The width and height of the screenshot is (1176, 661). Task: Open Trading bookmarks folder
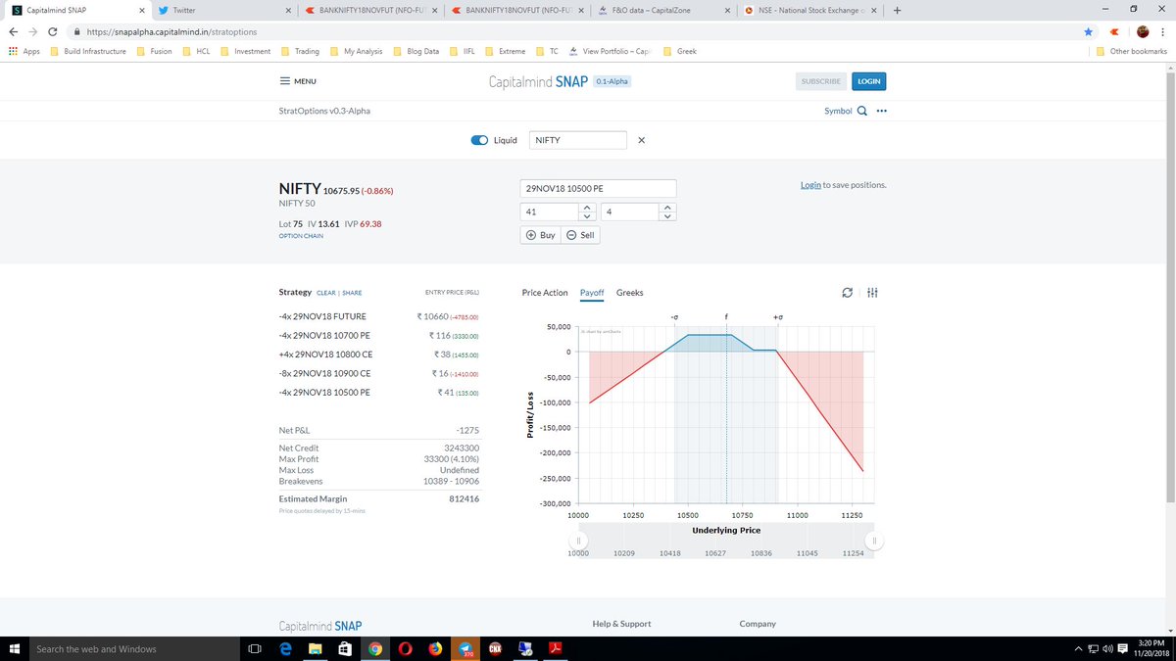point(301,51)
